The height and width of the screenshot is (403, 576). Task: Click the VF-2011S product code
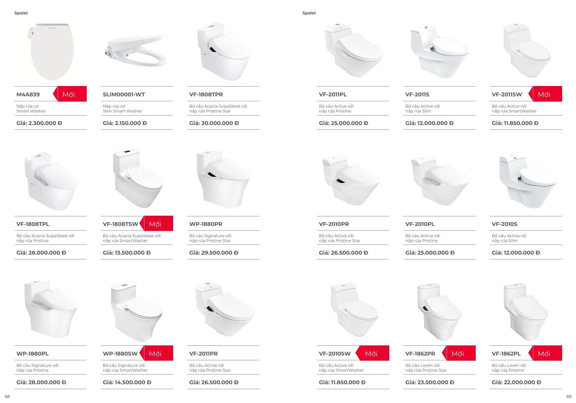(417, 94)
